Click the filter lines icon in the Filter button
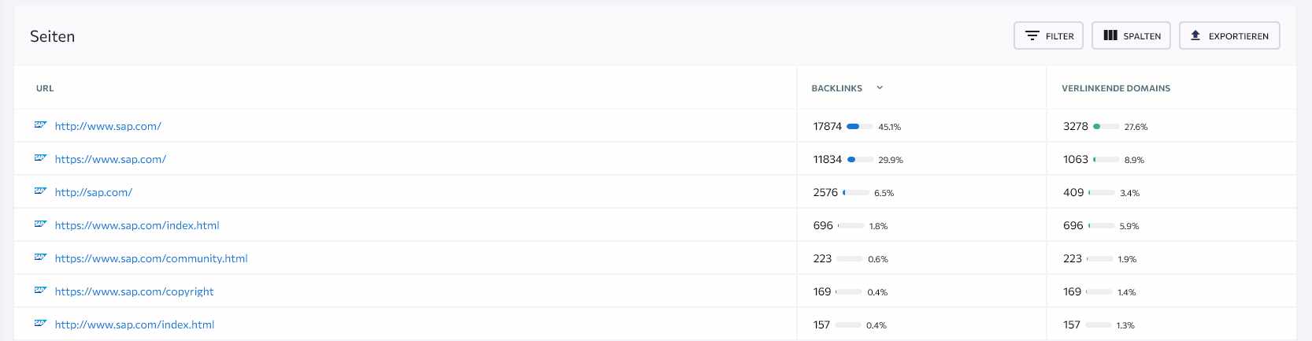The width and height of the screenshot is (1312, 341). pyautogui.click(x=1032, y=35)
